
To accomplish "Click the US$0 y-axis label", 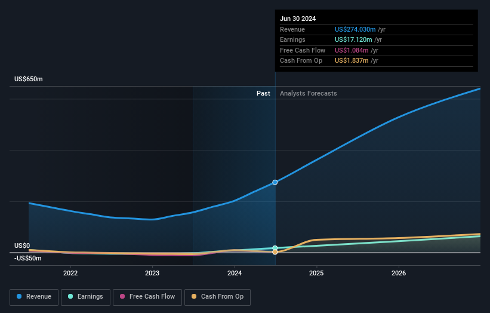I will point(22,246).
